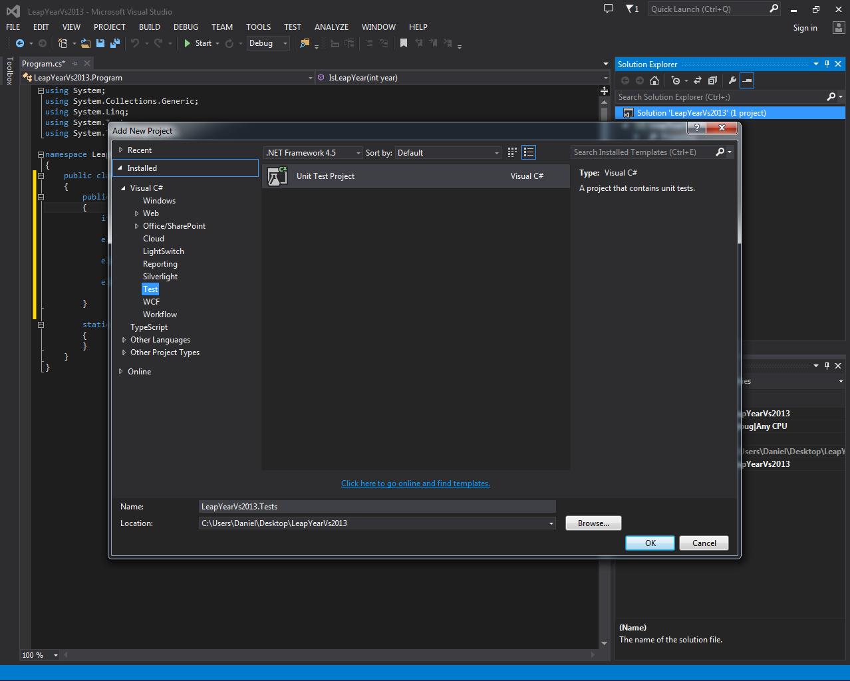Click Sync with Active Document arrows icon
This screenshot has width=850, height=681.
(x=698, y=80)
